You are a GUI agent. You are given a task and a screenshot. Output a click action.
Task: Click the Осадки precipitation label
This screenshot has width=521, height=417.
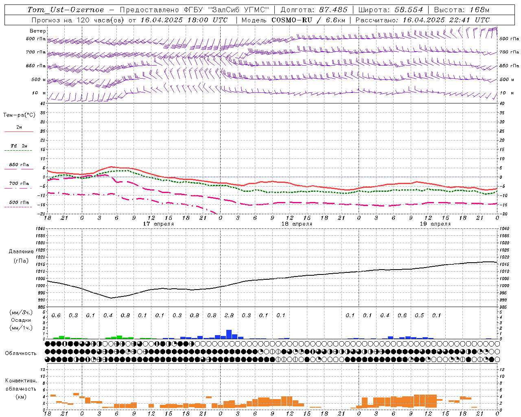(21, 320)
